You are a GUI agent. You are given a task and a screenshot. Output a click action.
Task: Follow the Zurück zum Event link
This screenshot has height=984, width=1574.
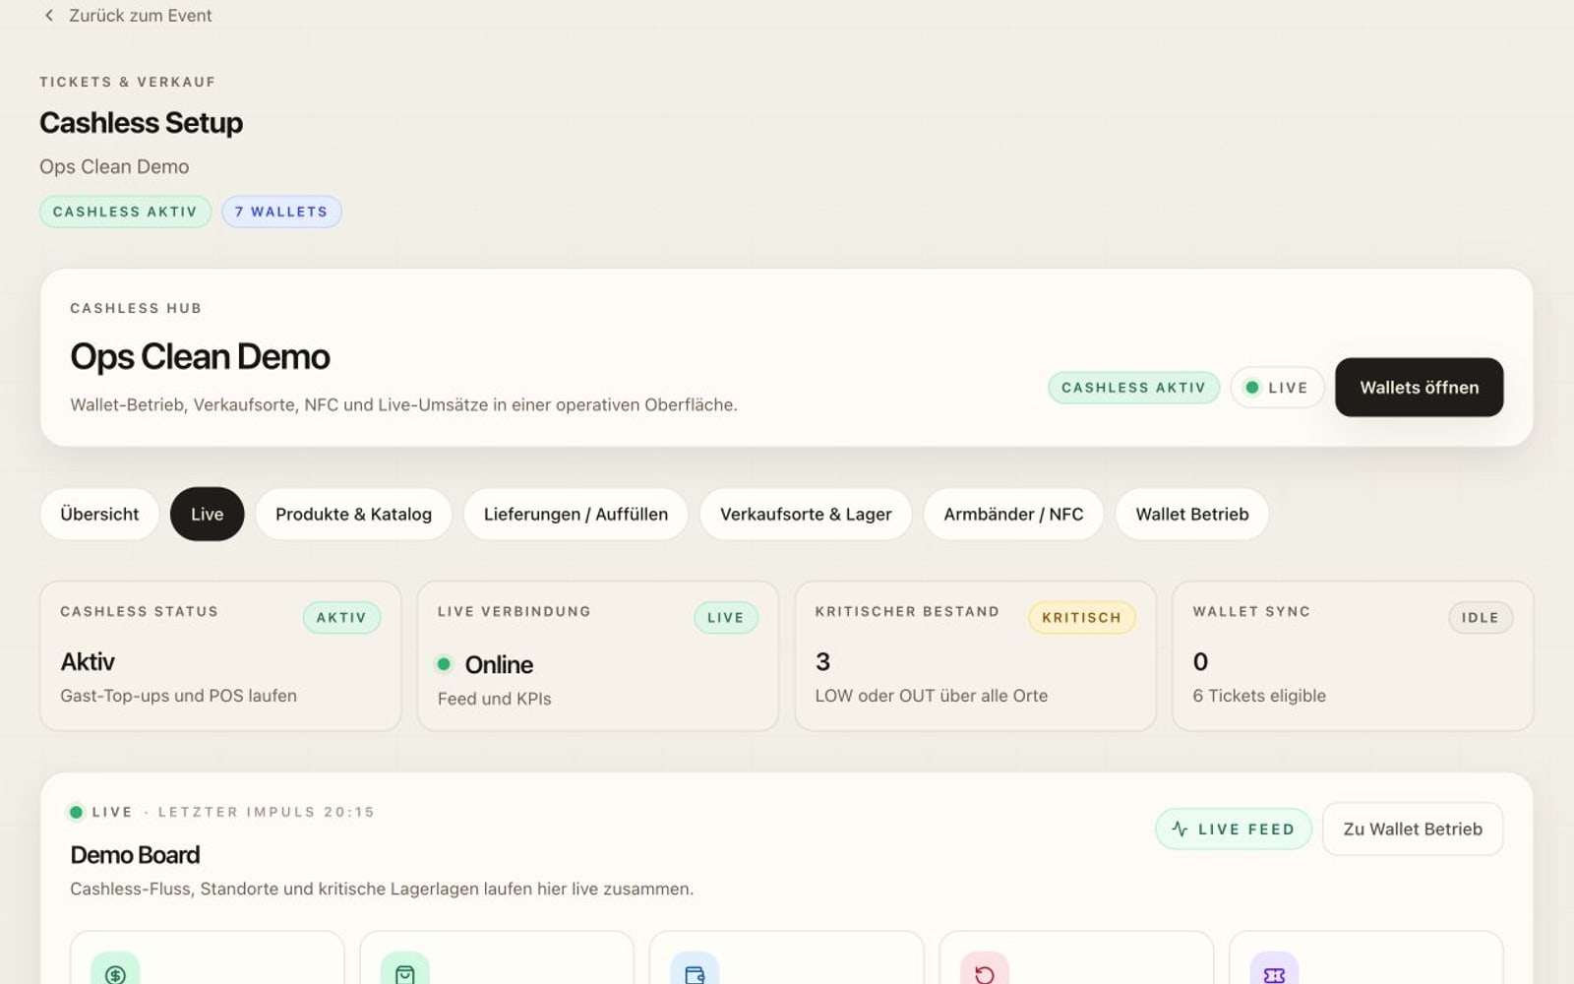[x=140, y=16]
